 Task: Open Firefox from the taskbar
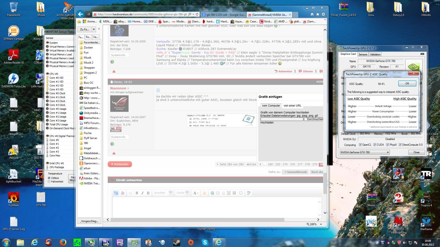click(63, 242)
